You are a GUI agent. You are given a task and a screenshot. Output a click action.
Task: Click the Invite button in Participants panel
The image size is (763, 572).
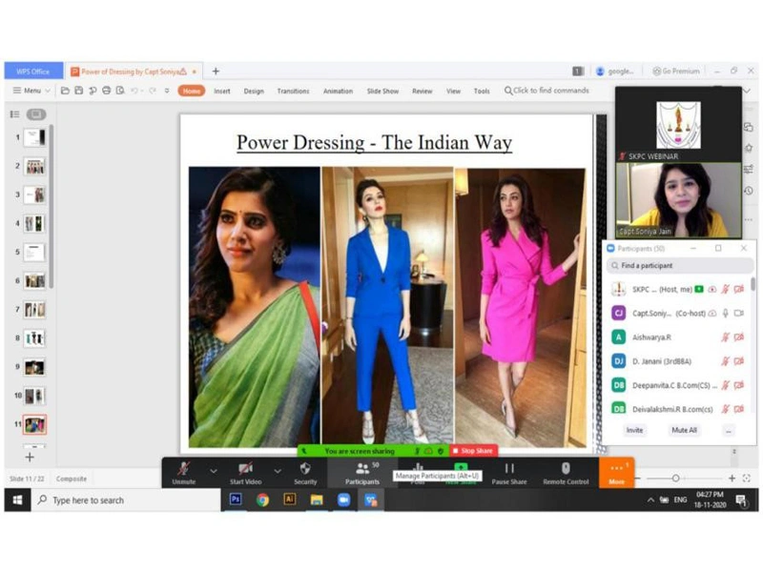point(634,430)
